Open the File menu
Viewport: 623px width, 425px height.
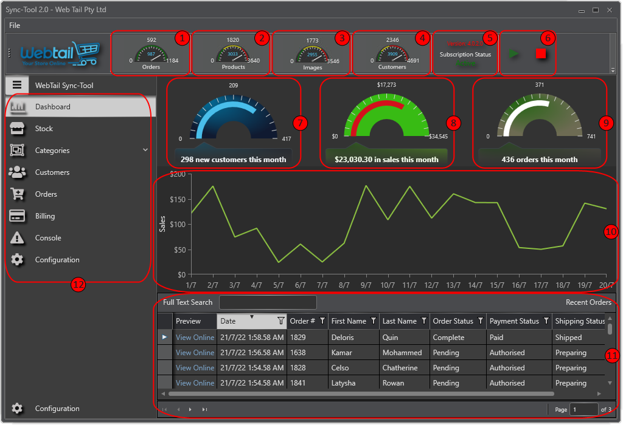pos(15,25)
